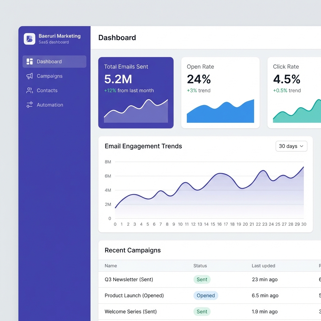Image resolution: width=321 pixels, height=321 pixels.
Task: Open the Q3 Newsletter (Sent) campaign
Action: tap(129, 279)
